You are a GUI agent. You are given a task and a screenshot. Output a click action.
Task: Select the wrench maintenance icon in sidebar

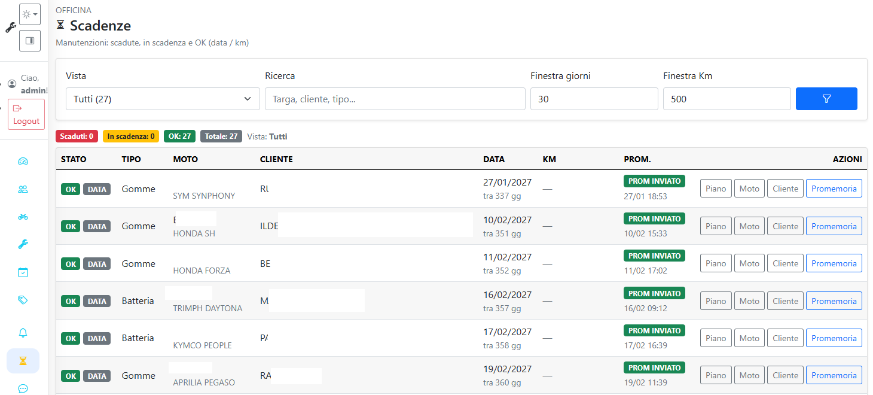pos(23,244)
